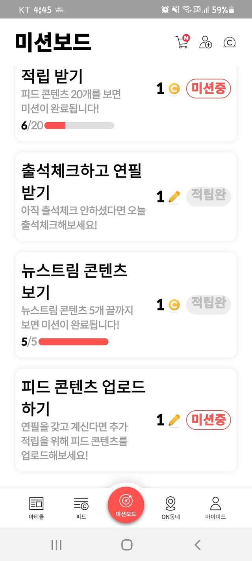
Task: Switch to the 피드 tab
Action: tap(81, 508)
